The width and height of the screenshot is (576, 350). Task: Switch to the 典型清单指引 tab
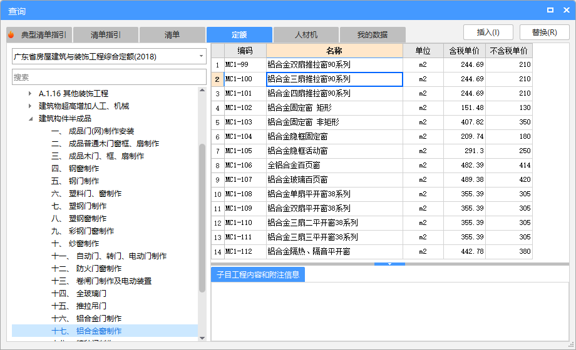click(x=39, y=35)
